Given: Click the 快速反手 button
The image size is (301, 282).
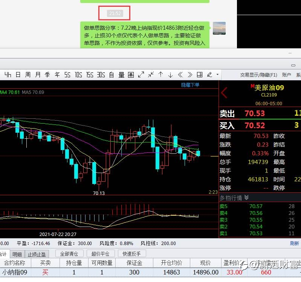Looking at the screenshot, I should [x=132, y=254].
